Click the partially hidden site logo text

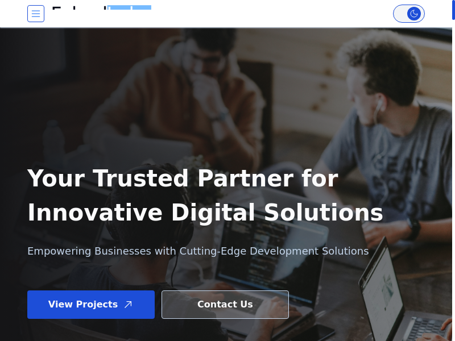coord(102,8)
